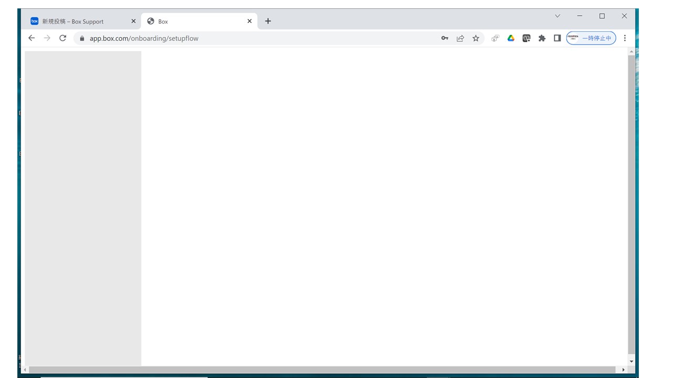Open a new tab with plus button
Viewport: 673px width, 378px height.
click(268, 21)
